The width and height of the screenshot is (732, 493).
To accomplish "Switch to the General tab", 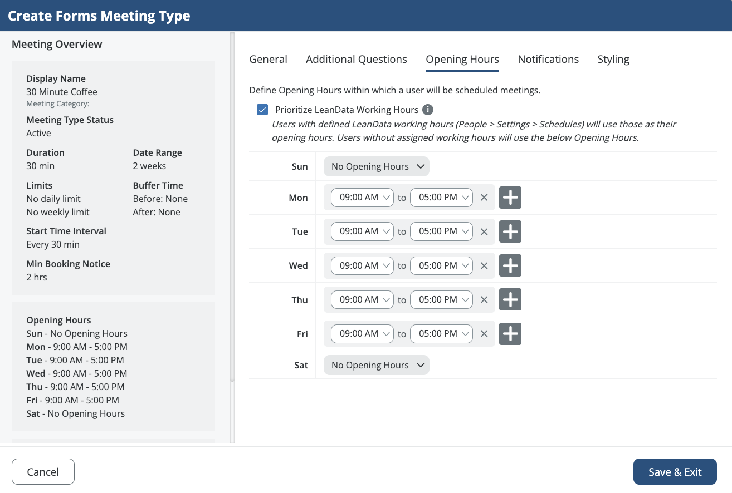I will [x=268, y=60].
